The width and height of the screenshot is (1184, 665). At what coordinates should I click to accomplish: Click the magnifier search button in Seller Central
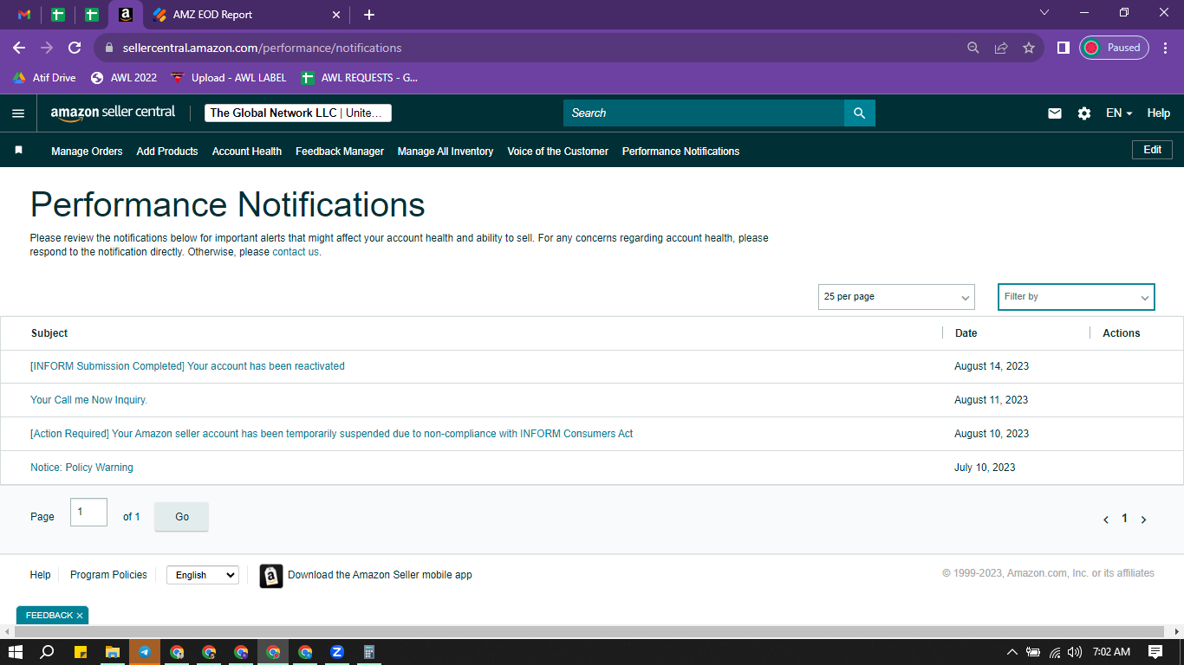[859, 113]
